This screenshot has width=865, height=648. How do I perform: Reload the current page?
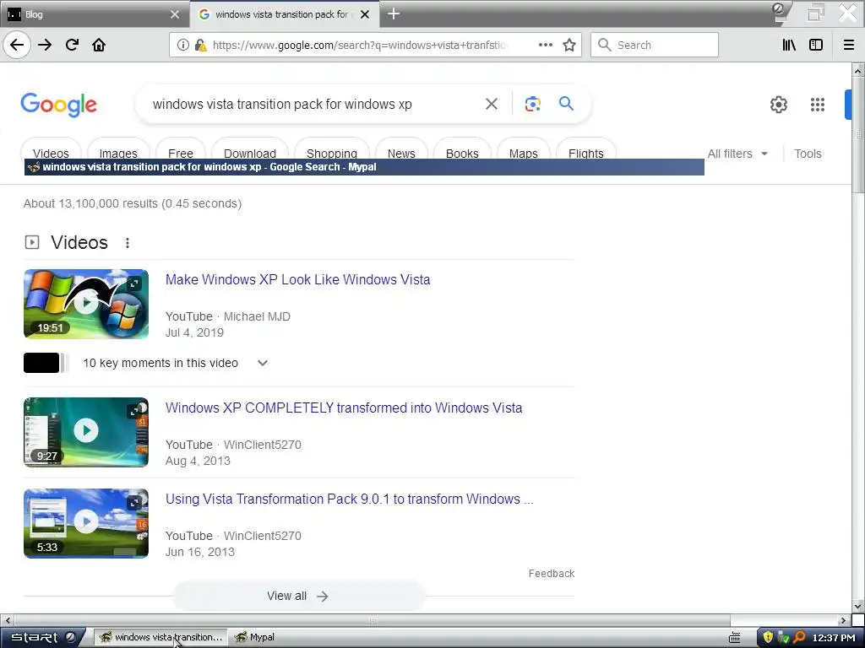[x=72, y=45]
